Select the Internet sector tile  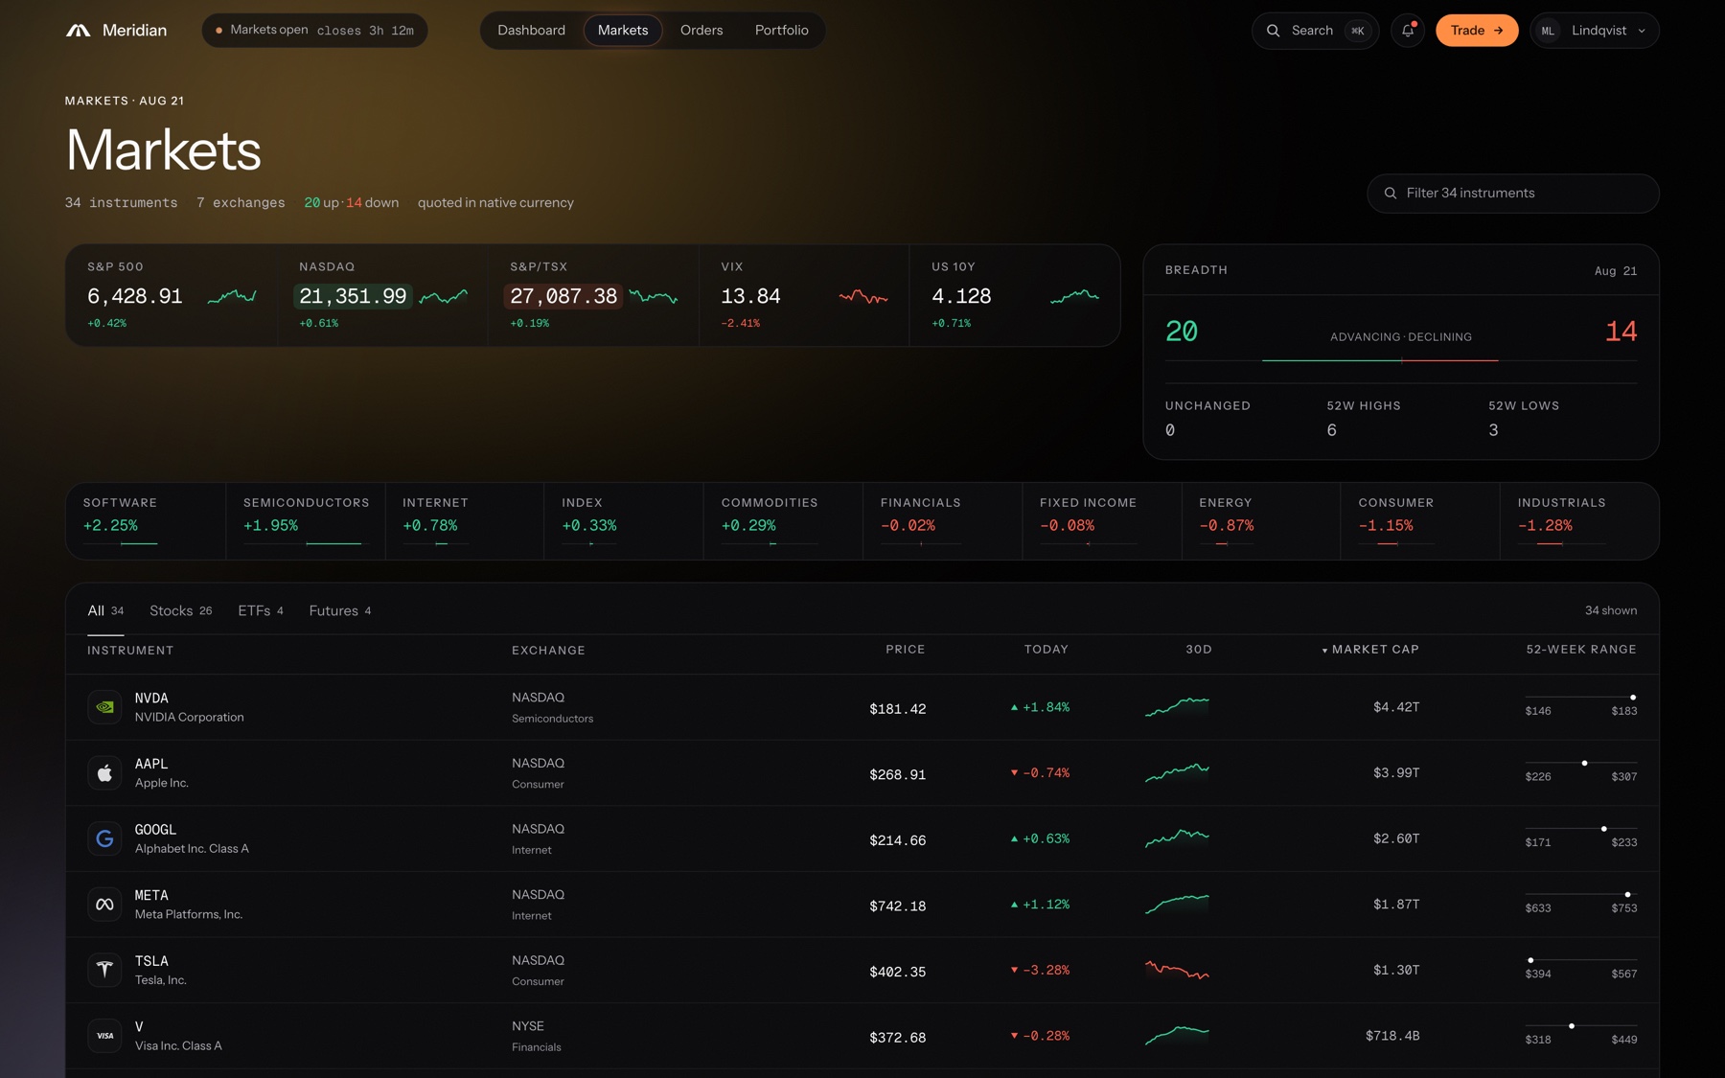coord(465,521)
